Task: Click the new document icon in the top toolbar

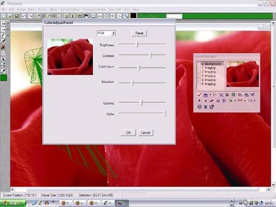Action: pos(3,16)
